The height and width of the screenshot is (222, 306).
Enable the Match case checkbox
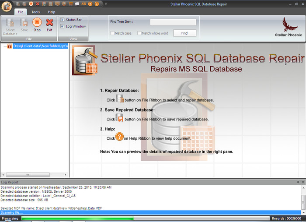[112, 33]
